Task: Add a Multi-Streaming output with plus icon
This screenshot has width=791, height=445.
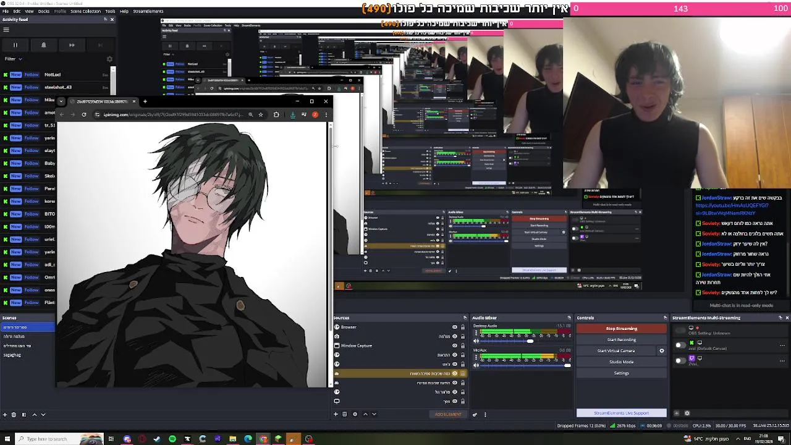Action: [677, 413]
